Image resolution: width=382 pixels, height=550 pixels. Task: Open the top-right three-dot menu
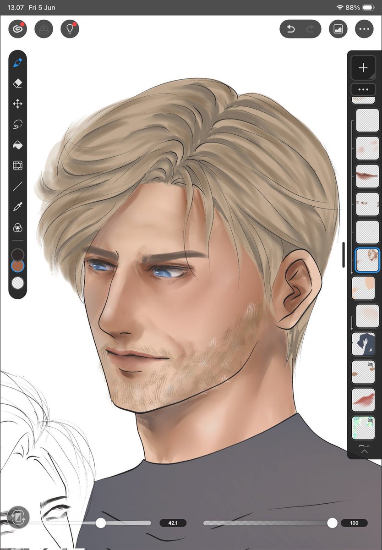(364, 29)
